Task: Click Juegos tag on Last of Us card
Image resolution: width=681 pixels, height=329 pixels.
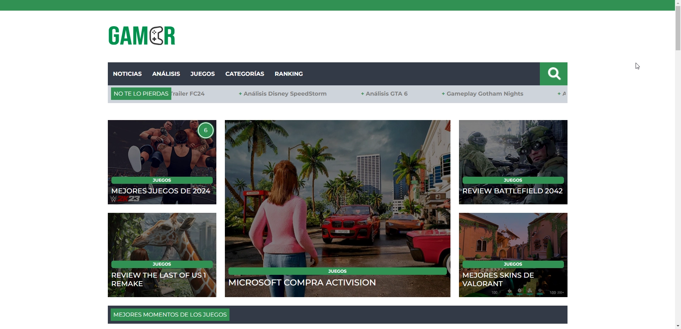Action: click(x=162, y=264)
